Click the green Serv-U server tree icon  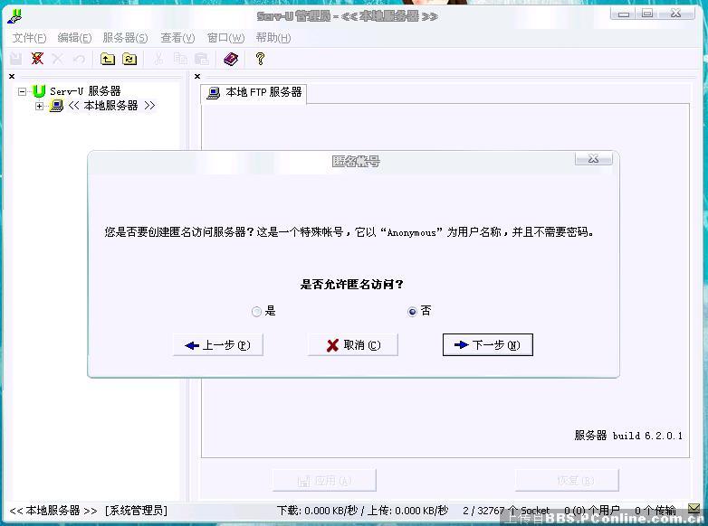pyautogui.click(x=39, y=91)
